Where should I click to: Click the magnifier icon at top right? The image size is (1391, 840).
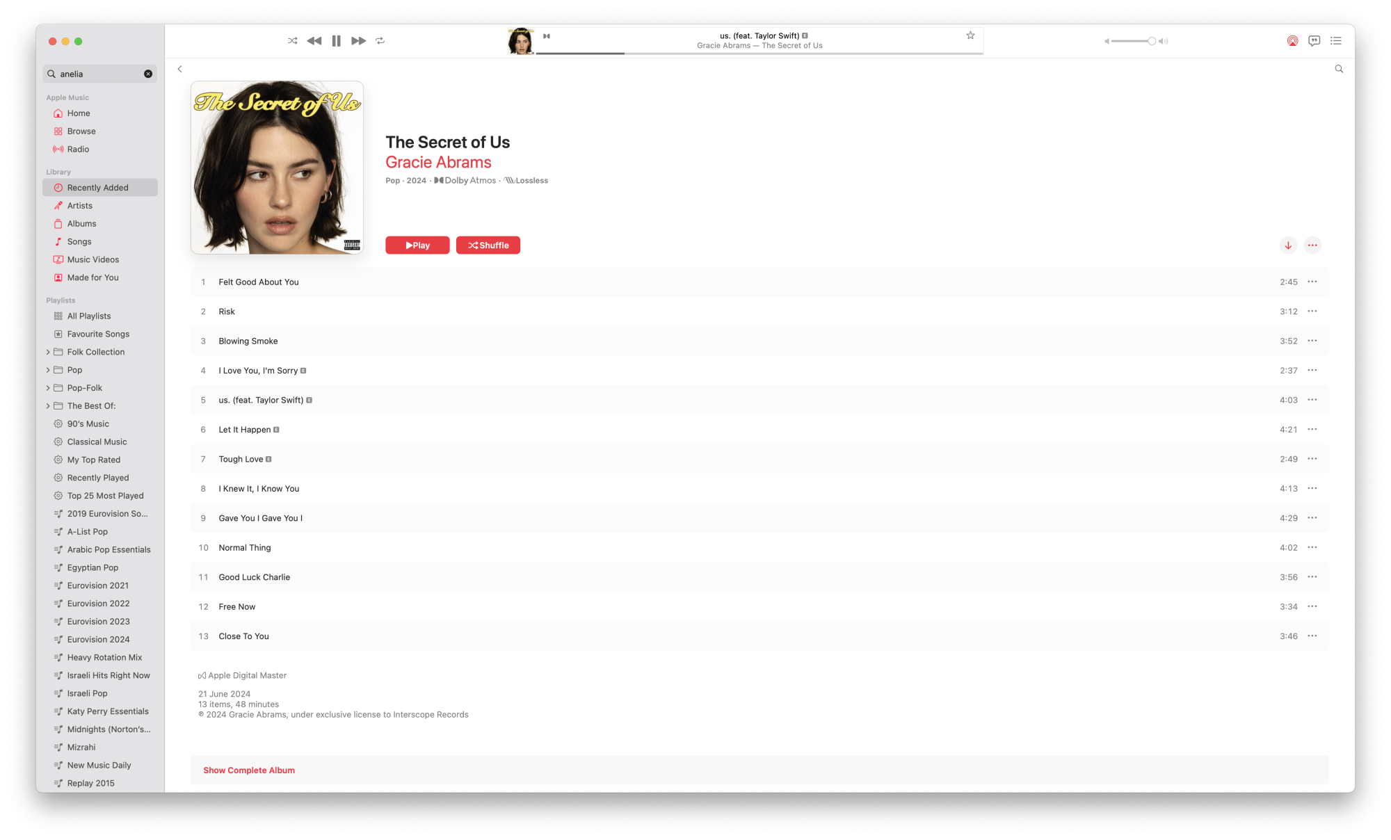point(1339,69)
